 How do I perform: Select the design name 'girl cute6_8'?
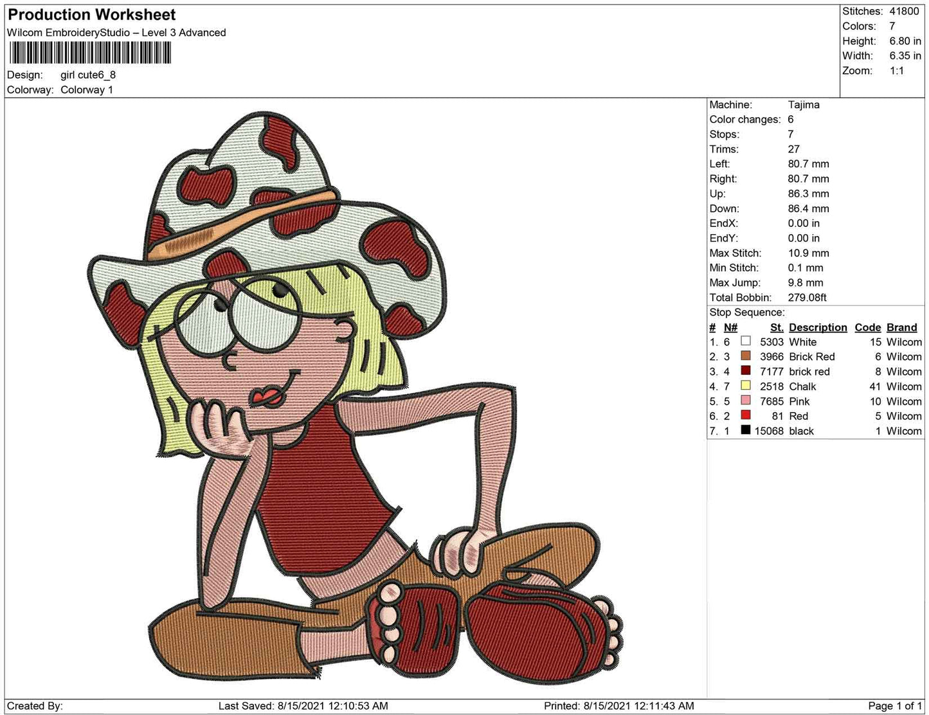(x=88, y=75)
